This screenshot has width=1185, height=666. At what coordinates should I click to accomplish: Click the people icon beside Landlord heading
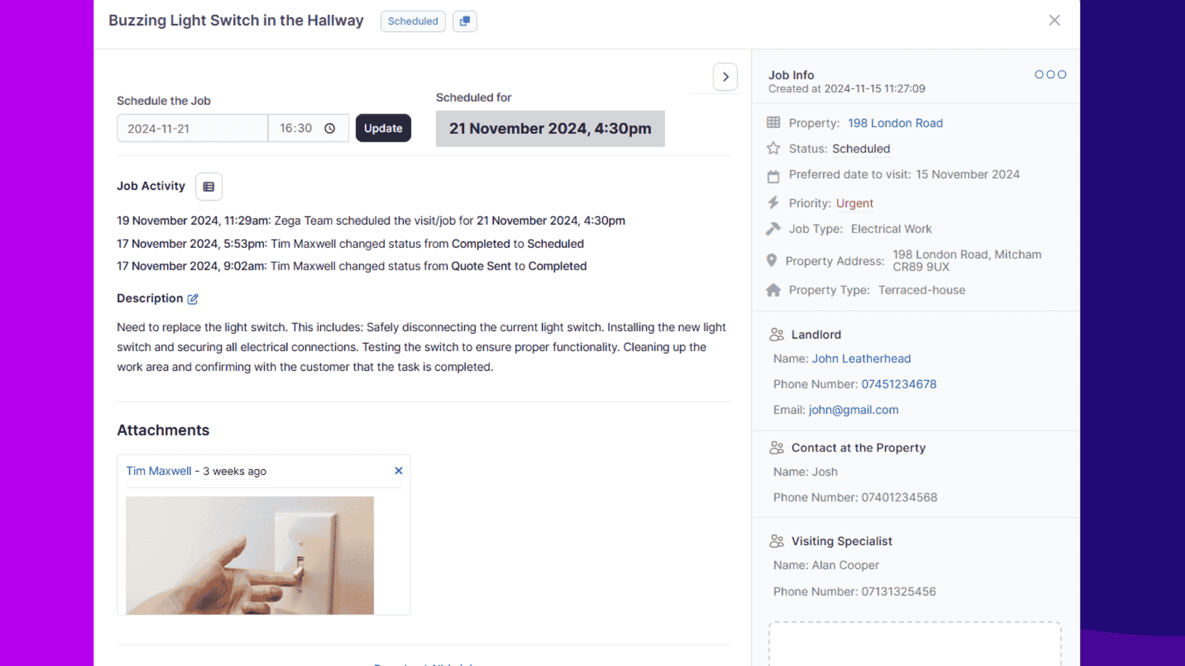click(776, 334)
